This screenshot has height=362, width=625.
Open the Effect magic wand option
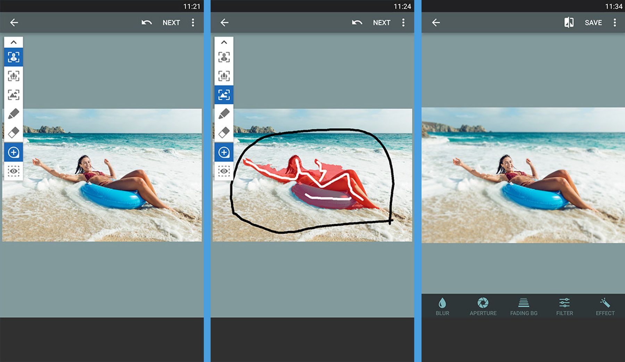[x=605, y=305]
